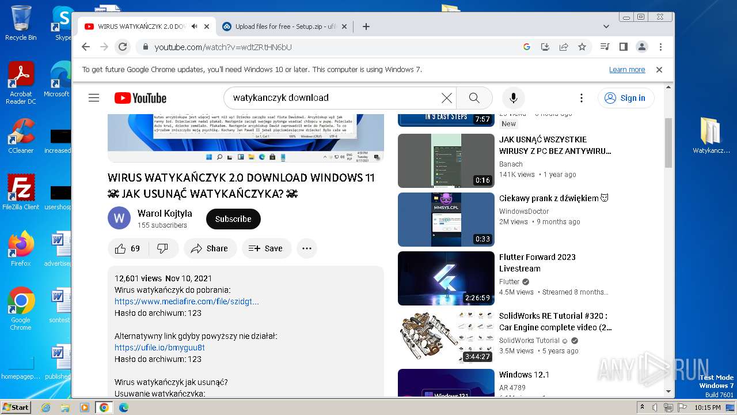The image size is (737, 415).
Task: Click the page vertical scrollbar thumb
Action: pos(668,142)
